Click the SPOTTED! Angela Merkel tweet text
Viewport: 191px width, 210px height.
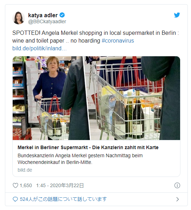click(96, 37)
